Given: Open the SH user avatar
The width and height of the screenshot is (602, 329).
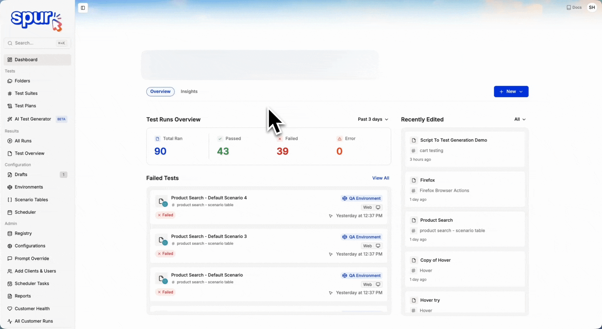Looking at the screenshot, I should [x=592, y=8].
